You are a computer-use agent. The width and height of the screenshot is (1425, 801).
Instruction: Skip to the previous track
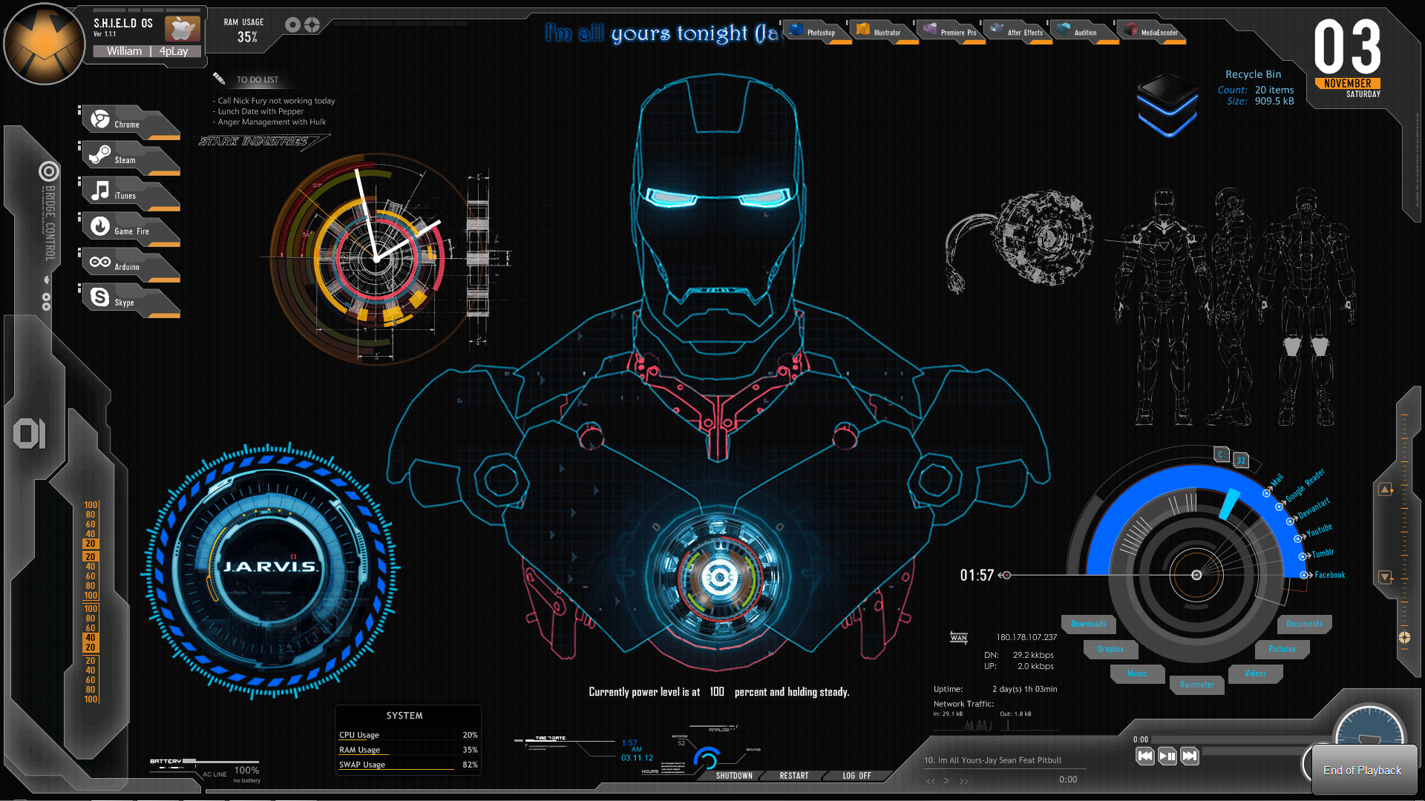pos(1145,756)
